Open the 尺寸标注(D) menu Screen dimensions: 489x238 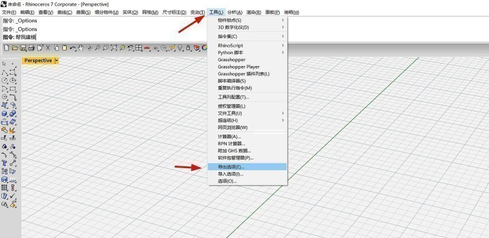[174, 12]
